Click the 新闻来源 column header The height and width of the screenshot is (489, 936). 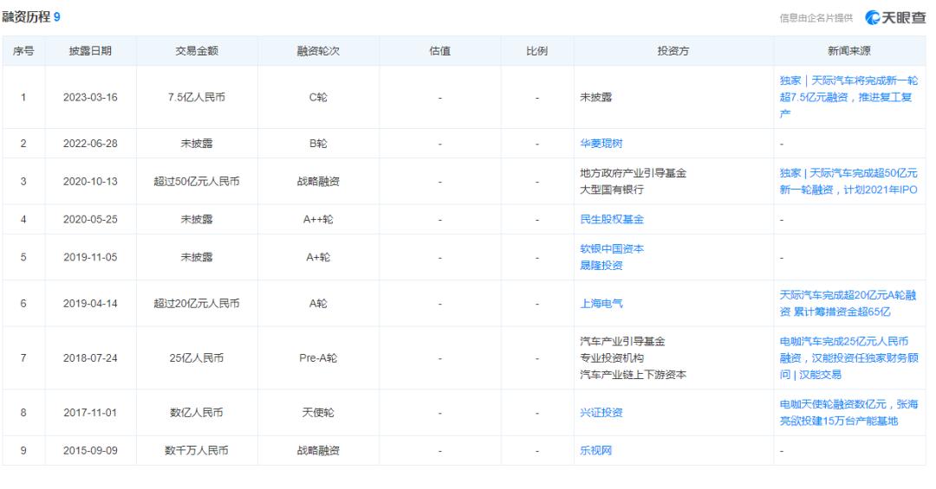(848, 51)
